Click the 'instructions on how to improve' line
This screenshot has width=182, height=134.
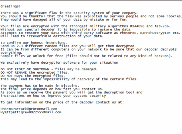53,96
